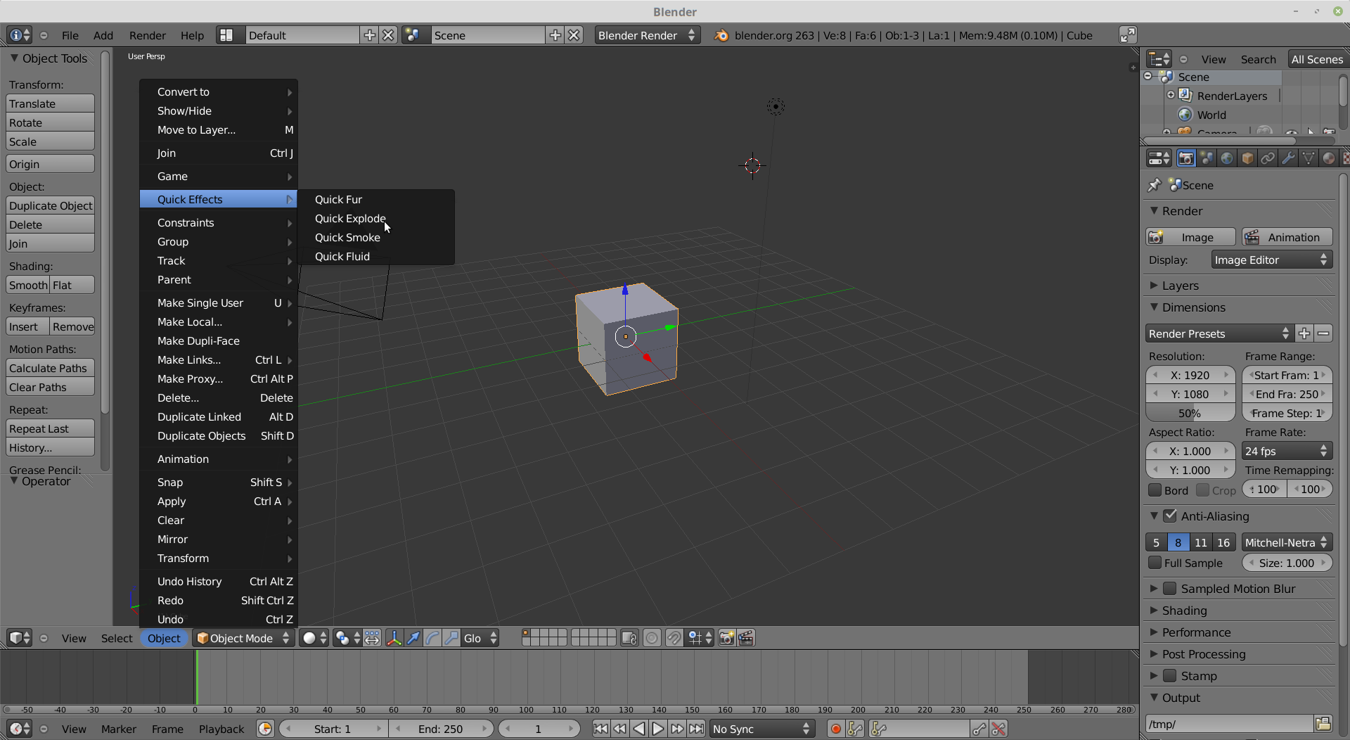Choose Quick Fluid from the submenu
The width and height of the screenshot is (1350, 740).
(x=376, y=256)
